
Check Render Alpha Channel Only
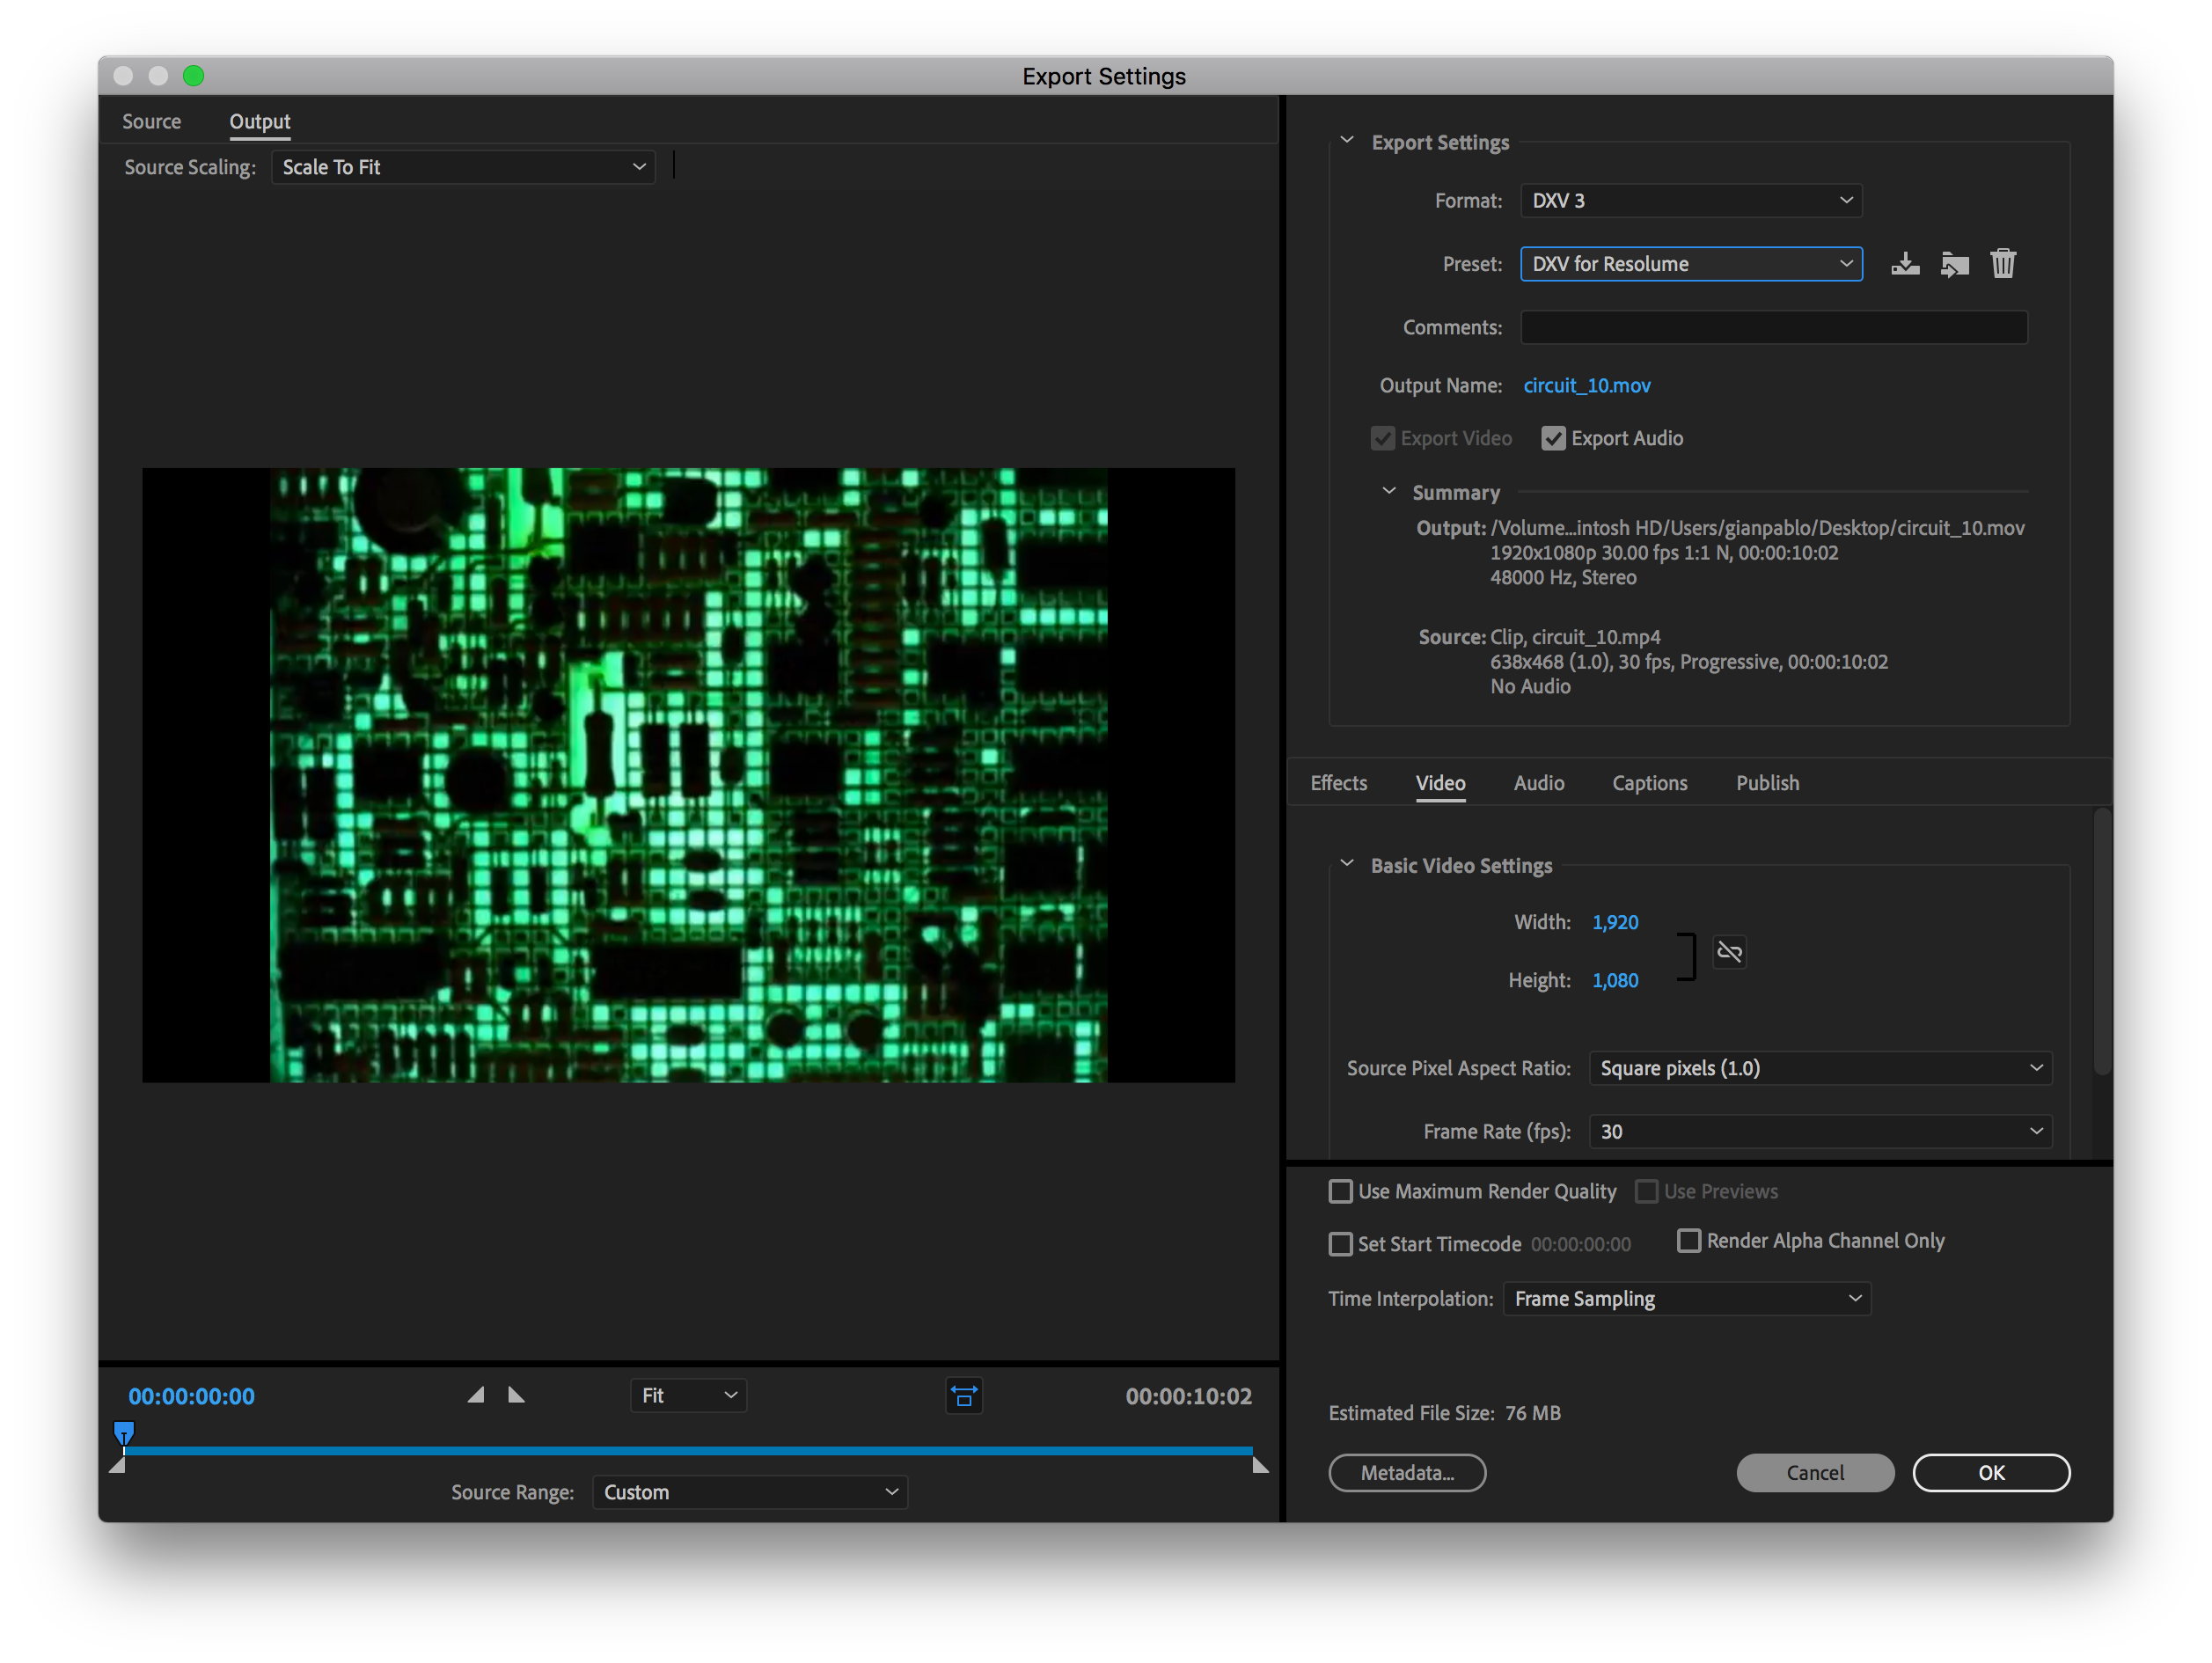pos(1689,1241)
